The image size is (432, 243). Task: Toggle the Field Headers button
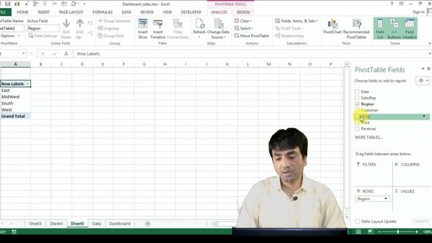tap(410, 28)
